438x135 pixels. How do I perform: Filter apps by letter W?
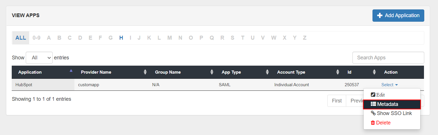(x=274, y=38)
